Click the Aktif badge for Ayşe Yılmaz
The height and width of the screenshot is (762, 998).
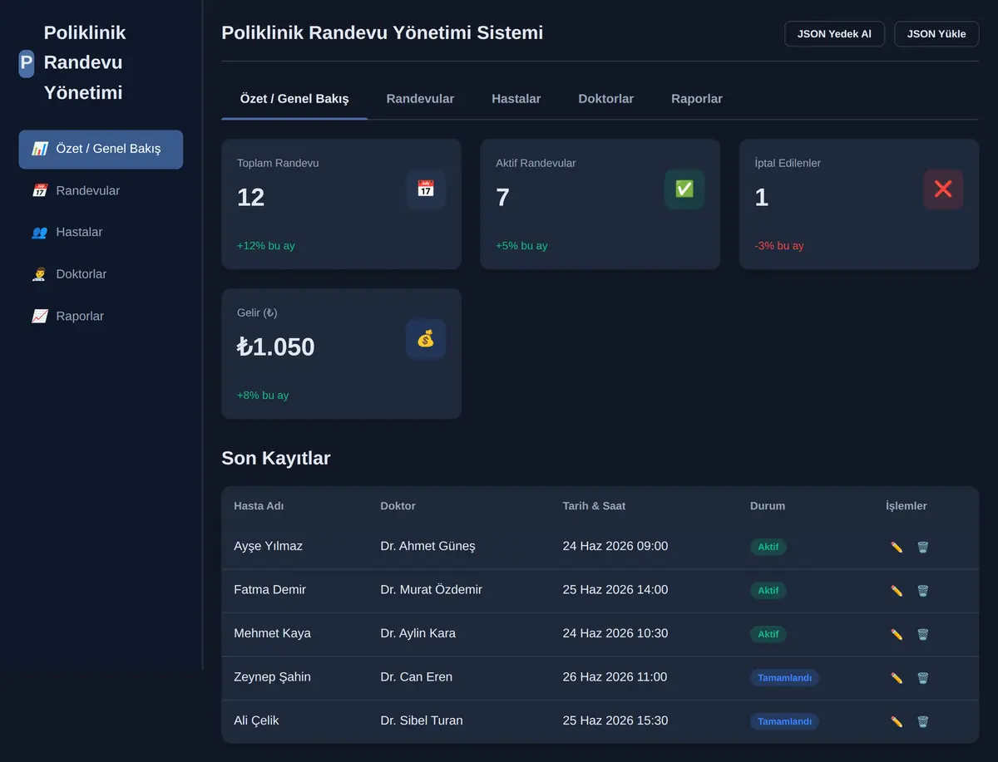click(768, 547)
